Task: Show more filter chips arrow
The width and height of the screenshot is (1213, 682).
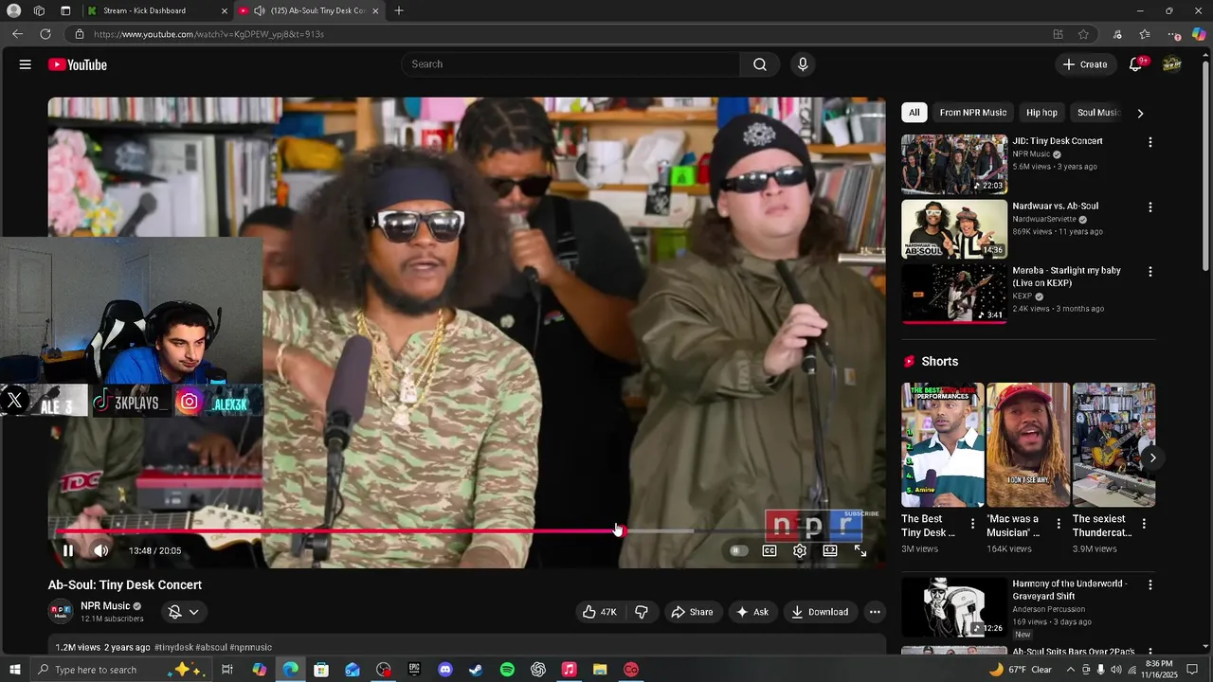Action: (x=1140, y=113)
